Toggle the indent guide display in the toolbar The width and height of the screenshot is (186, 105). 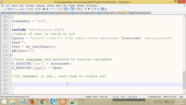[x=72, y=9]
